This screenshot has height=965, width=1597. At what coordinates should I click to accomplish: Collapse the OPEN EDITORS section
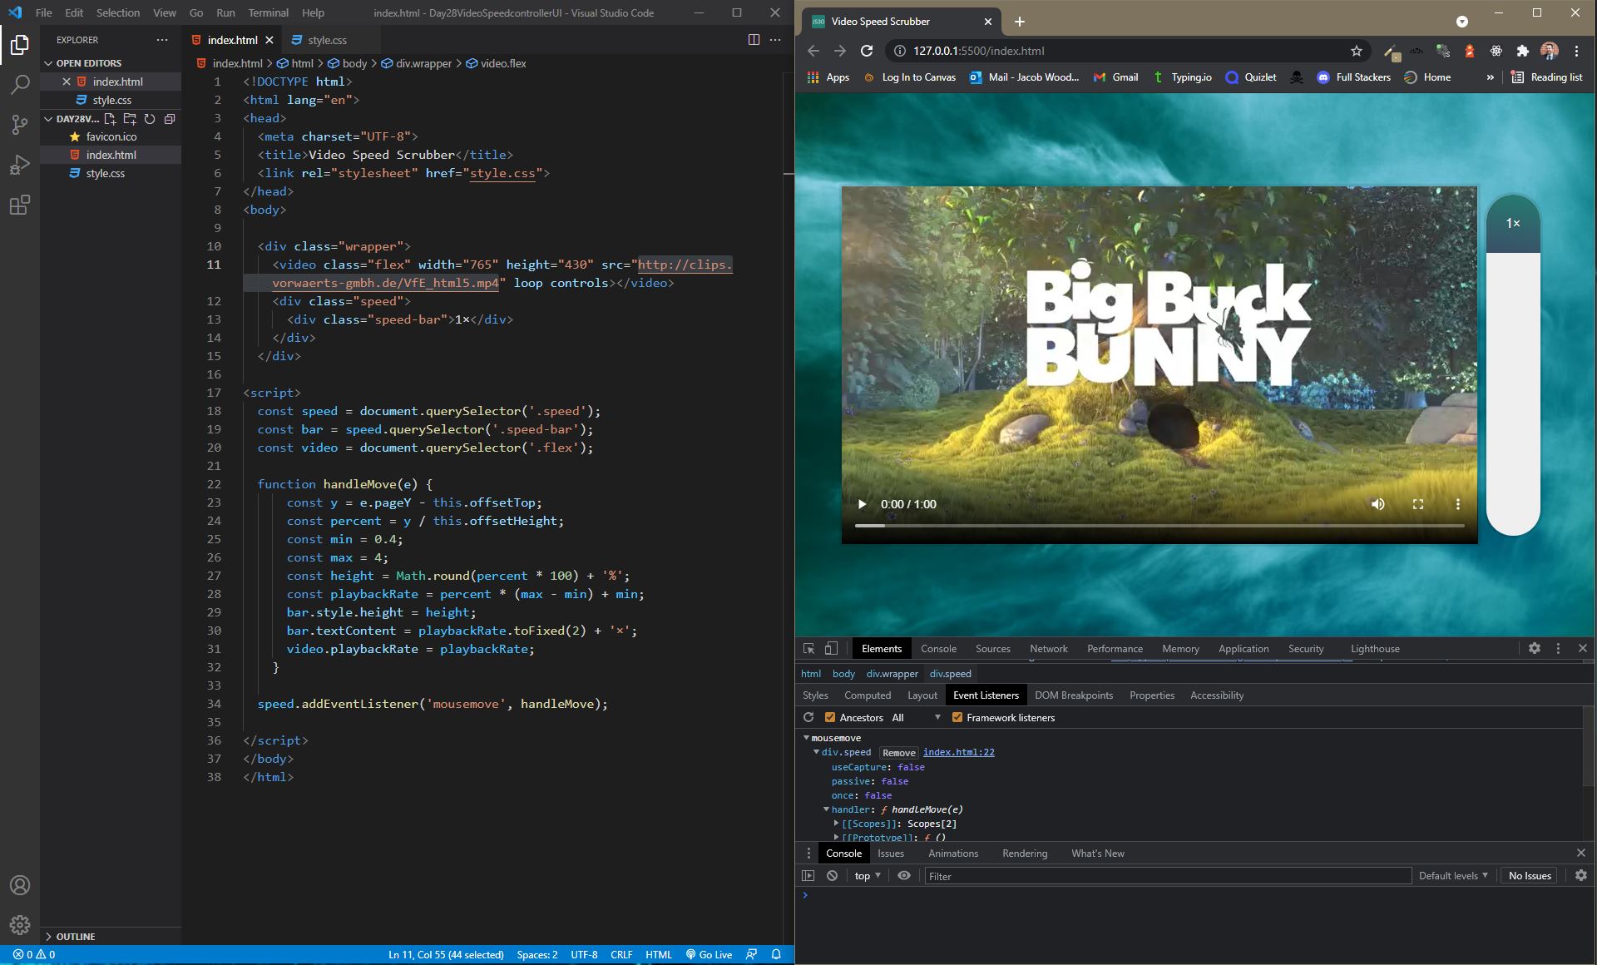[89, 63]
